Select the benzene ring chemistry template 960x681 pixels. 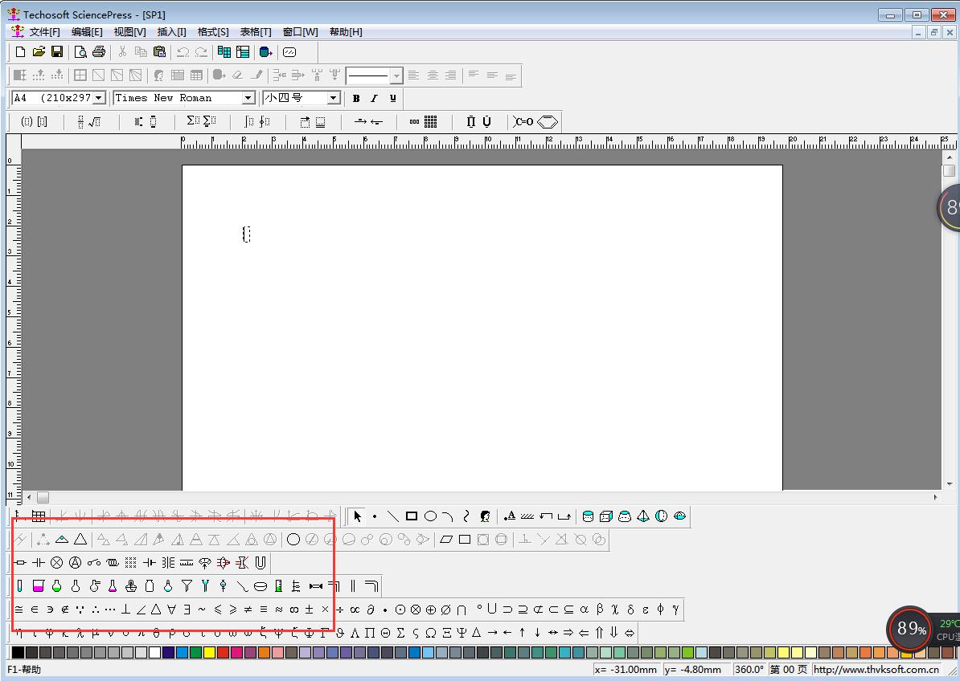[x=548, y=122]
